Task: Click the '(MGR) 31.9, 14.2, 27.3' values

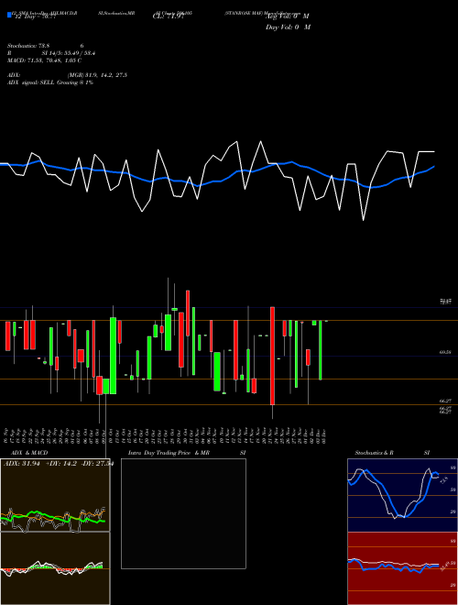Action: (x=97, y=75)
